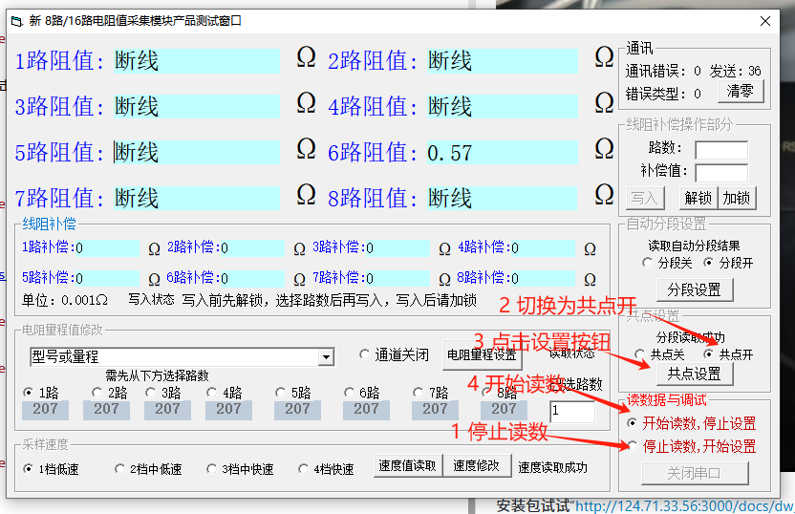The height and width of the screenshot is (514, 795).
Task: Select the 共点开 radio option
Action: [x=710, y=354]
